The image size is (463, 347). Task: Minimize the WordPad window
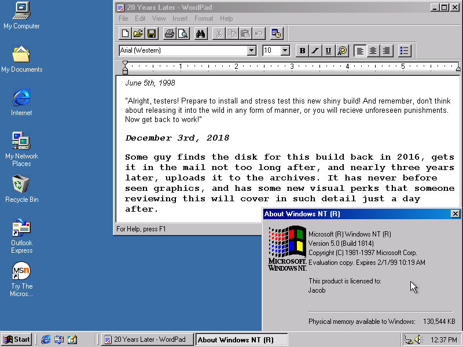434,8
